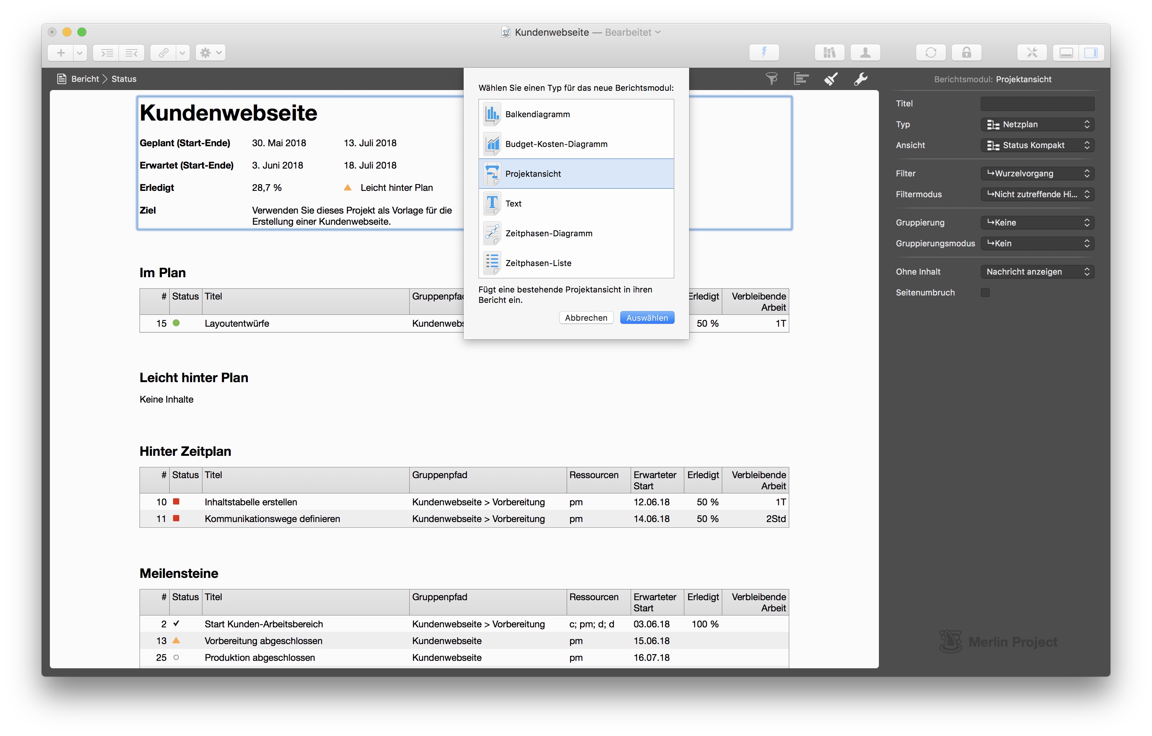1152x736 pixels.
Task: Click the indent toolbar icon
Action: click(107, 52)
